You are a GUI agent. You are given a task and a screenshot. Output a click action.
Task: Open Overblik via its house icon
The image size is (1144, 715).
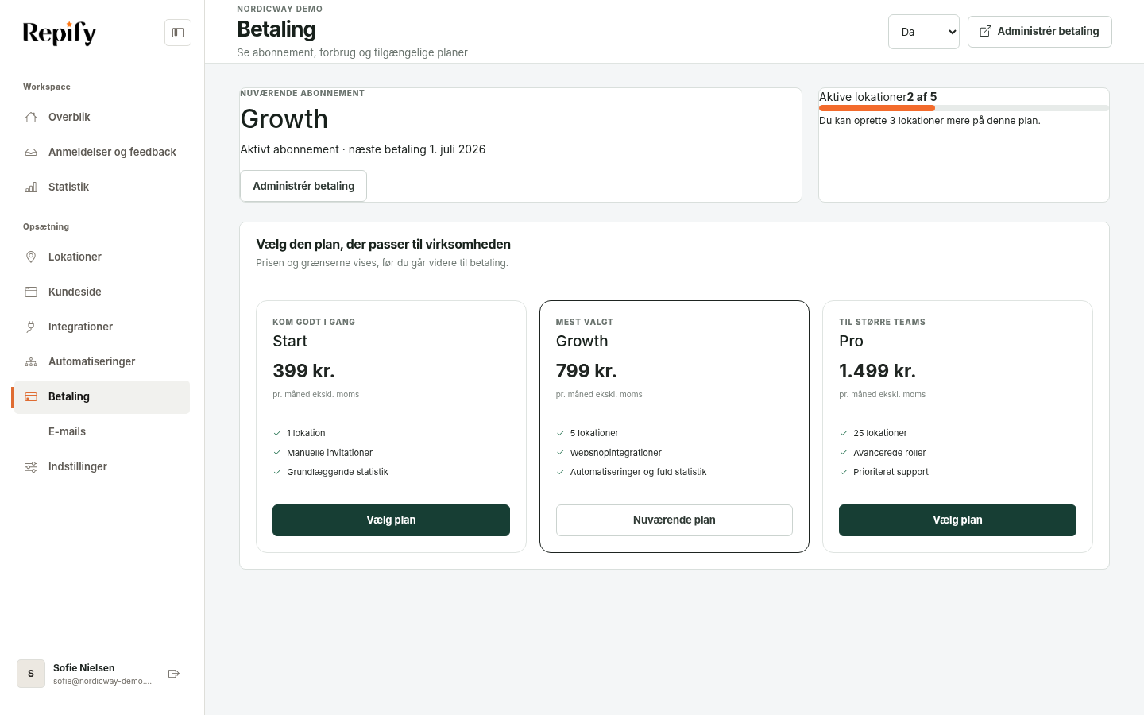[x=31, y=117]
